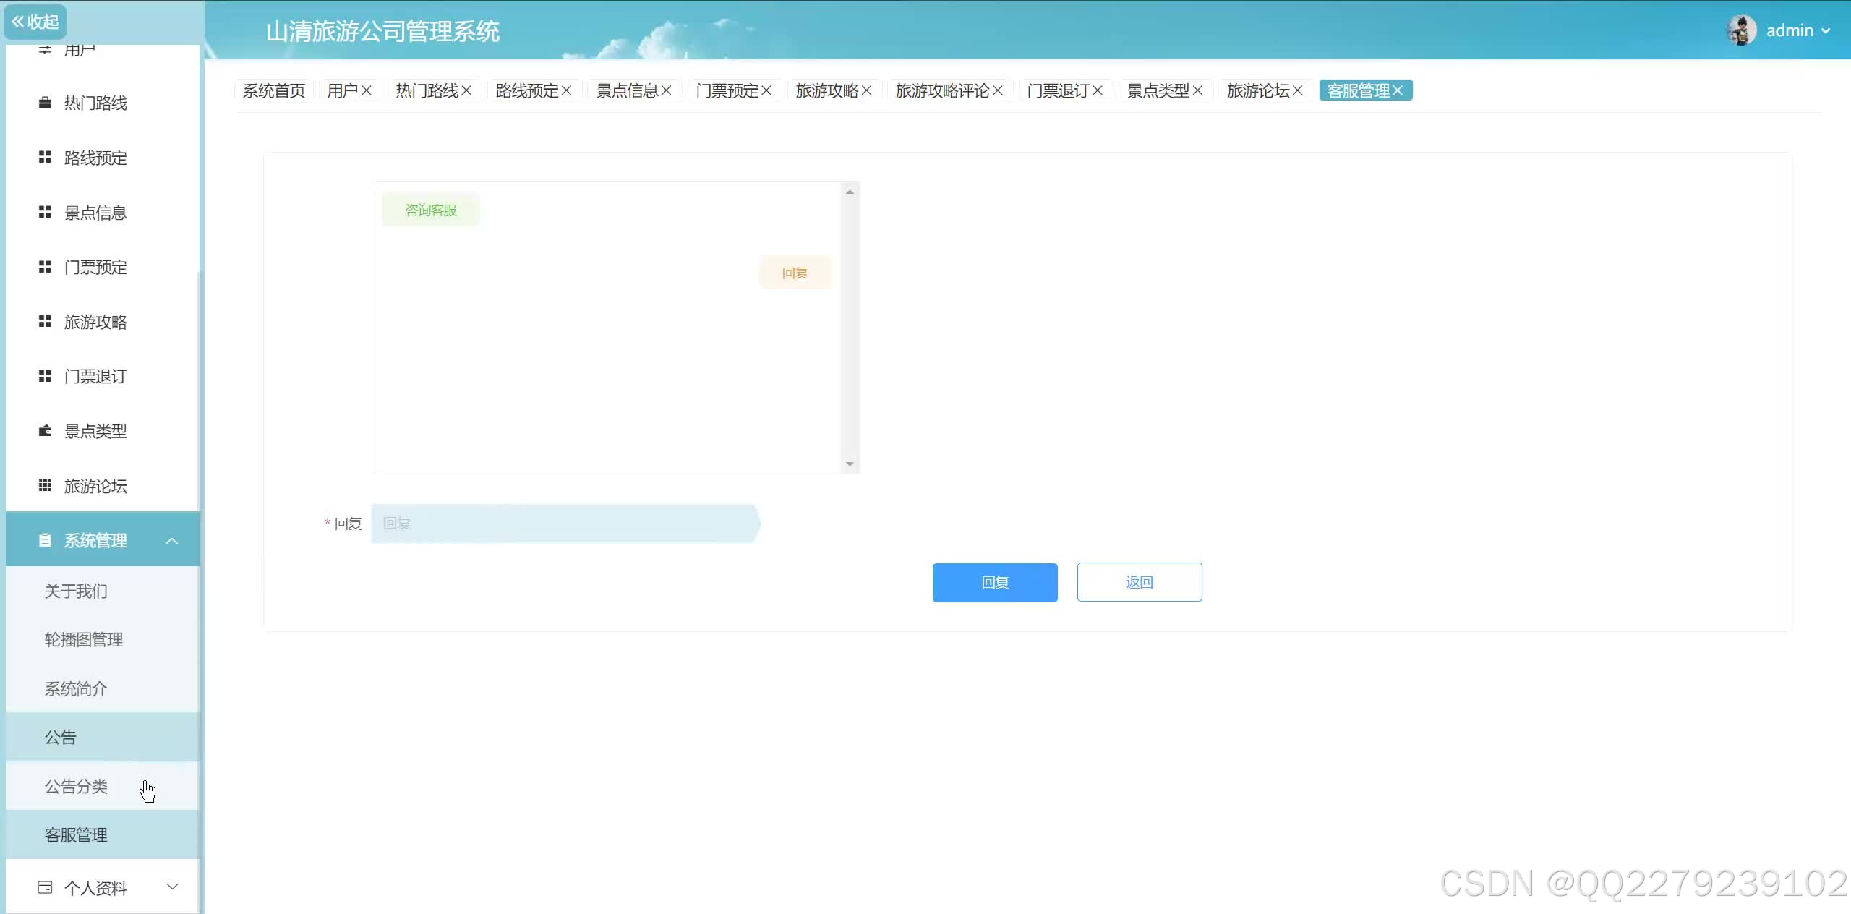Open 公告分类 in the sidebar
The height and width of the screenshot is (914, 1851).
76,786
